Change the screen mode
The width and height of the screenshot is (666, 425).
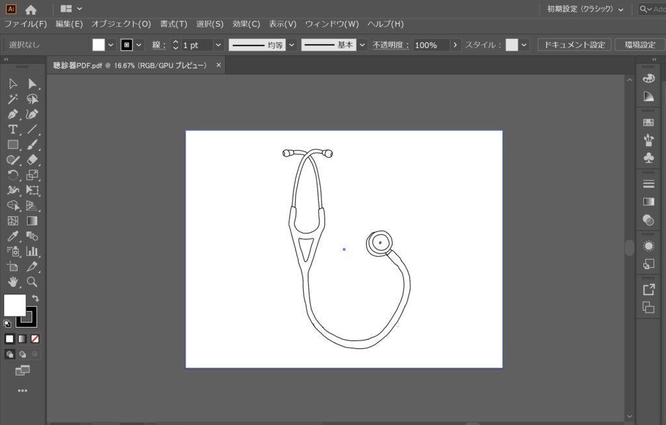click(23, 370)
